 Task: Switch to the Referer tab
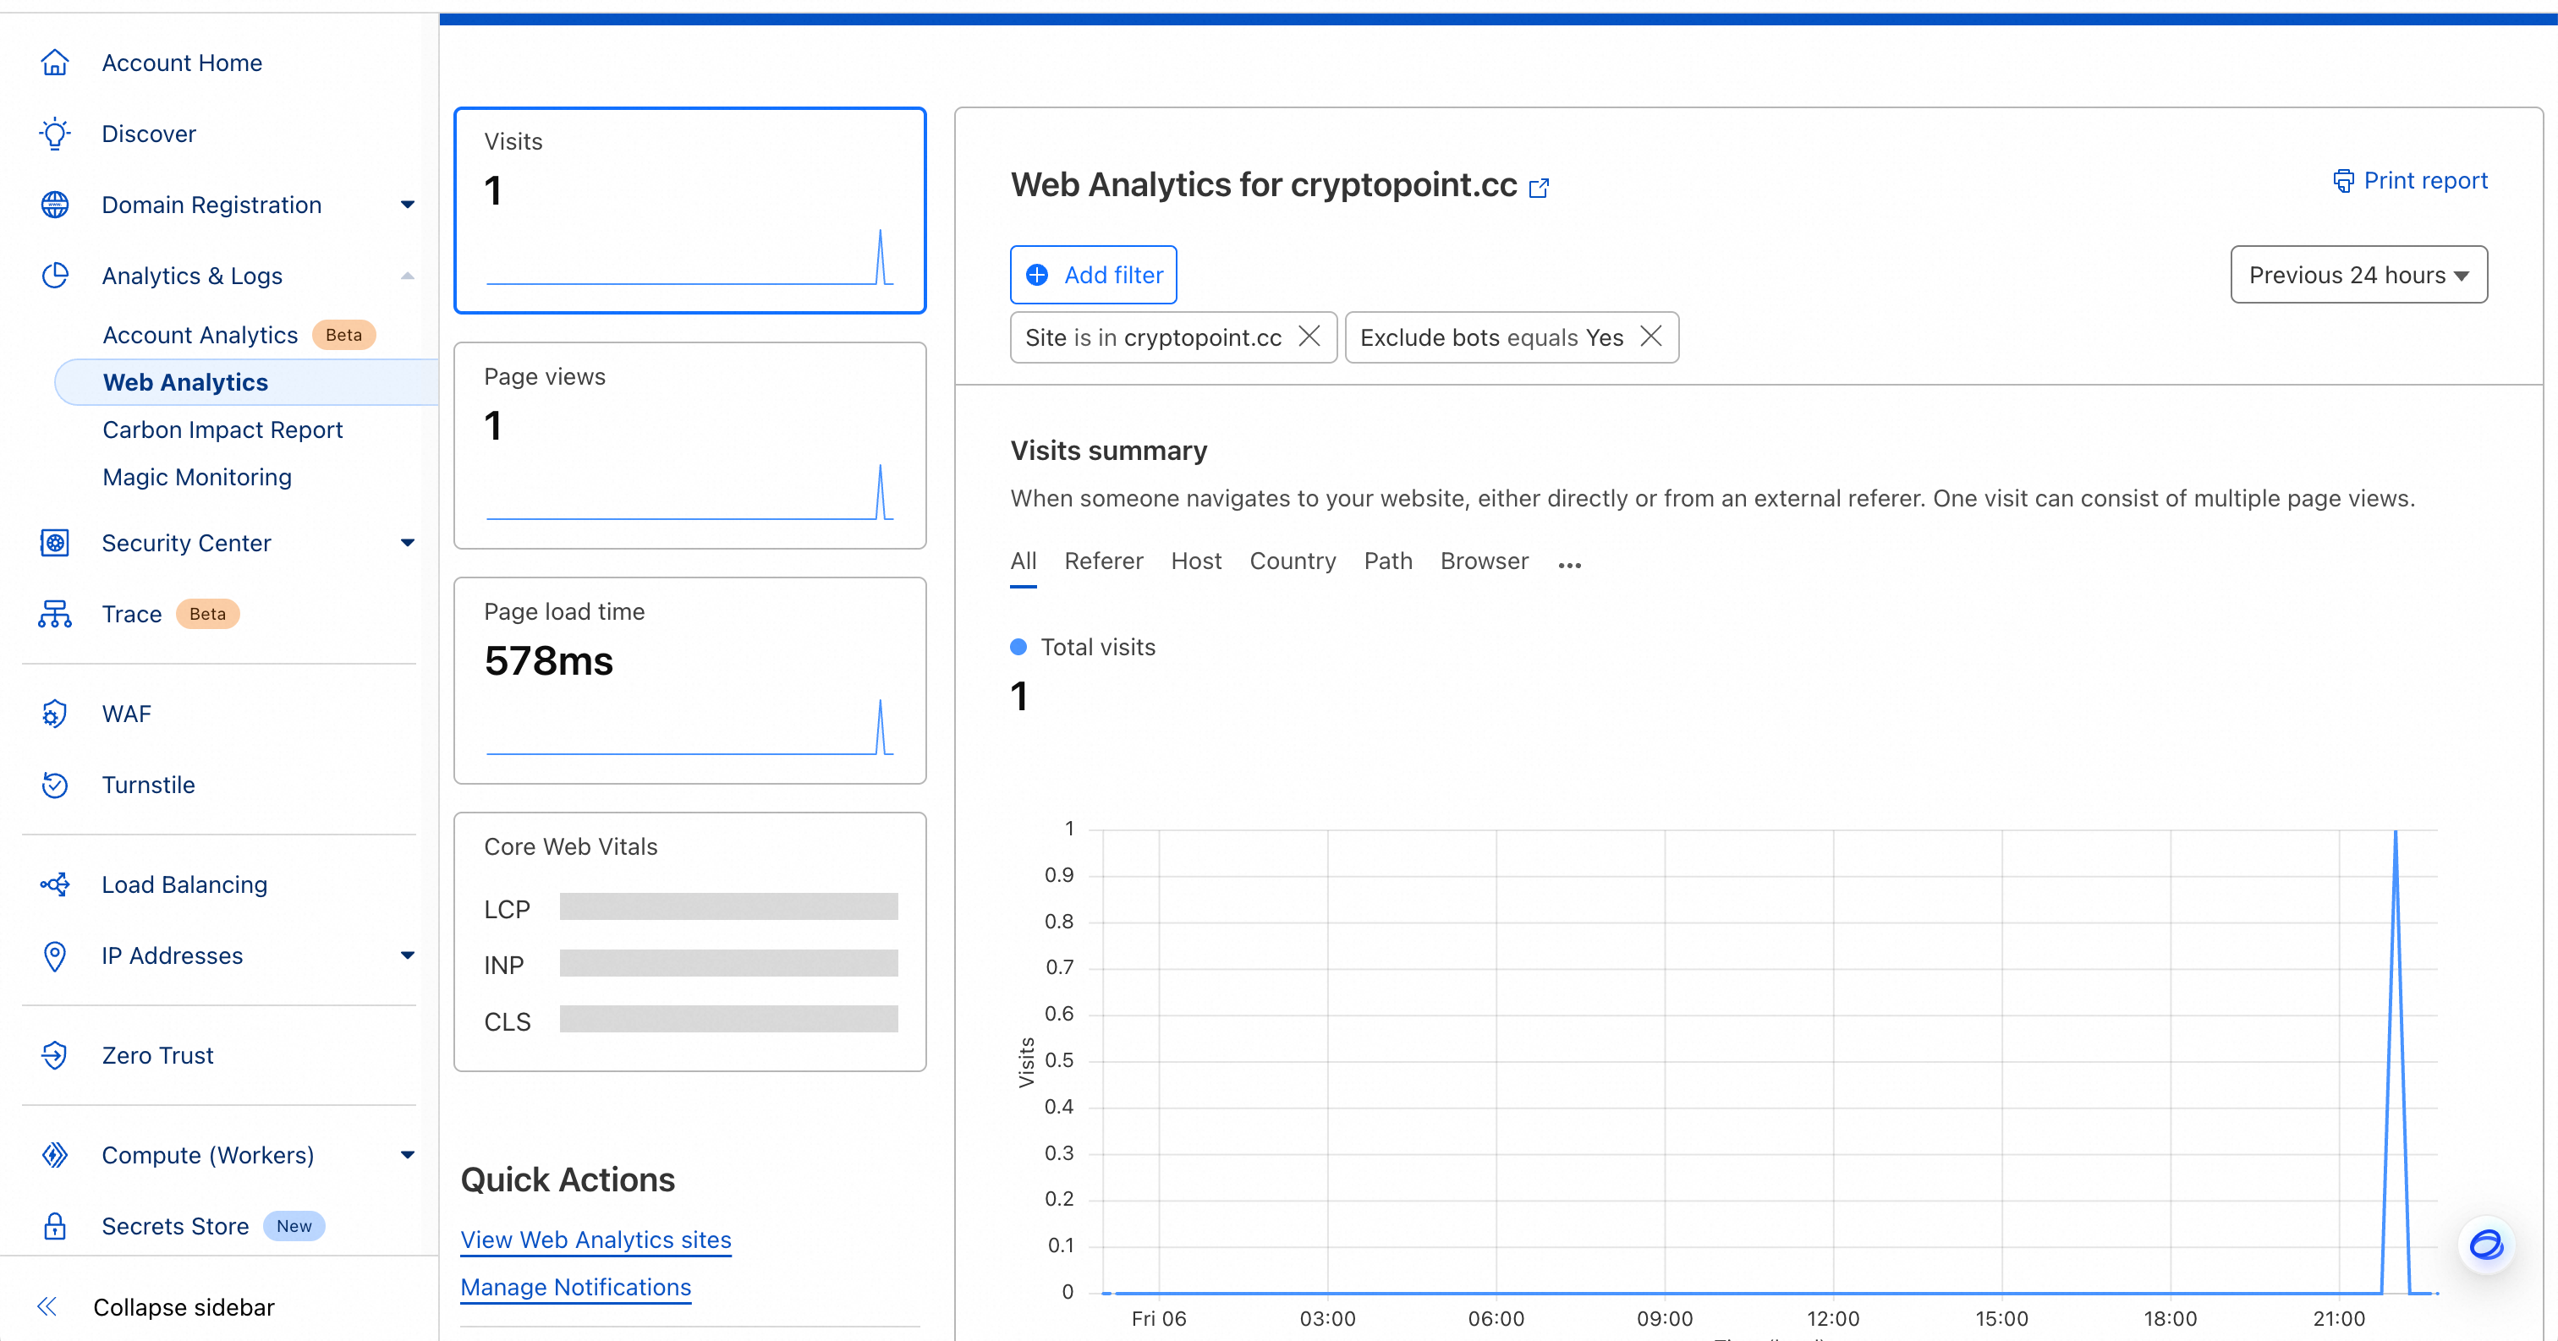click(1103, 561)
